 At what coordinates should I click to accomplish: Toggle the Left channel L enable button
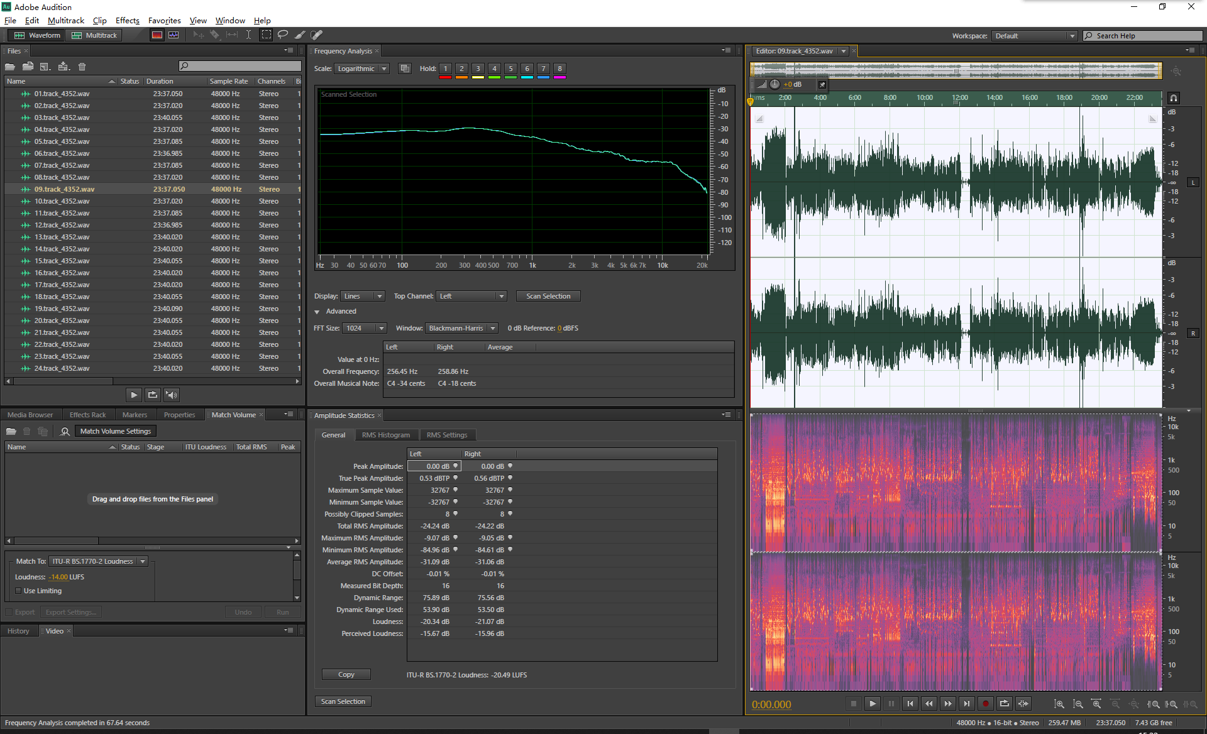[1193, 183]
